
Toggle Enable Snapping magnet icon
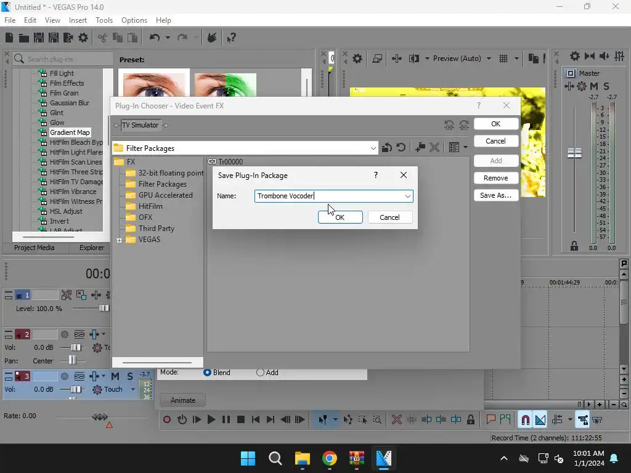coord(525,420)
